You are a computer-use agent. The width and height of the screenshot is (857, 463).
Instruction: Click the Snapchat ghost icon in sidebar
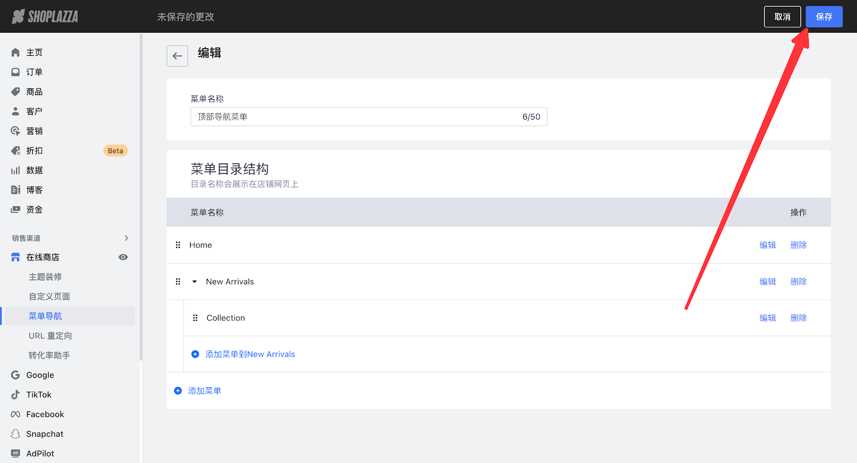tap(16, 434)
